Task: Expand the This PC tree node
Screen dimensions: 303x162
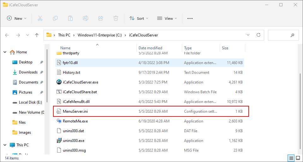Action: (x=5, y=145)
